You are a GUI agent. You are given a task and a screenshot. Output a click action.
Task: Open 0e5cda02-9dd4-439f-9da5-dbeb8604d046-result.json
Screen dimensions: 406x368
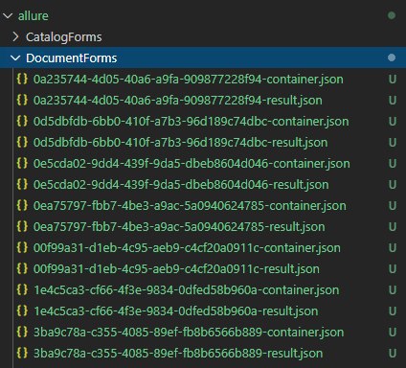coord(181,185)
